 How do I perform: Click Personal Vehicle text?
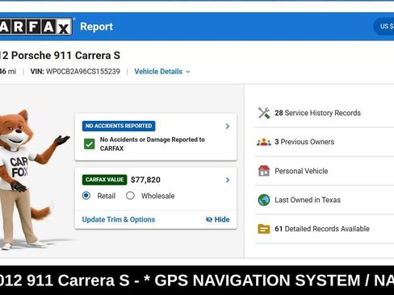(x=301, y=171)
